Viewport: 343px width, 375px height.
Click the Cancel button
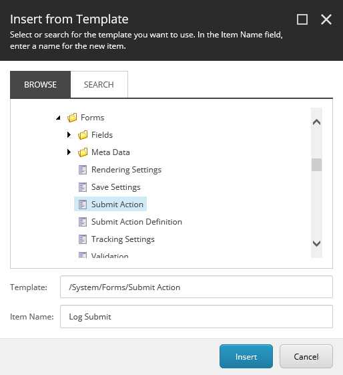click(x=306, y=356)
